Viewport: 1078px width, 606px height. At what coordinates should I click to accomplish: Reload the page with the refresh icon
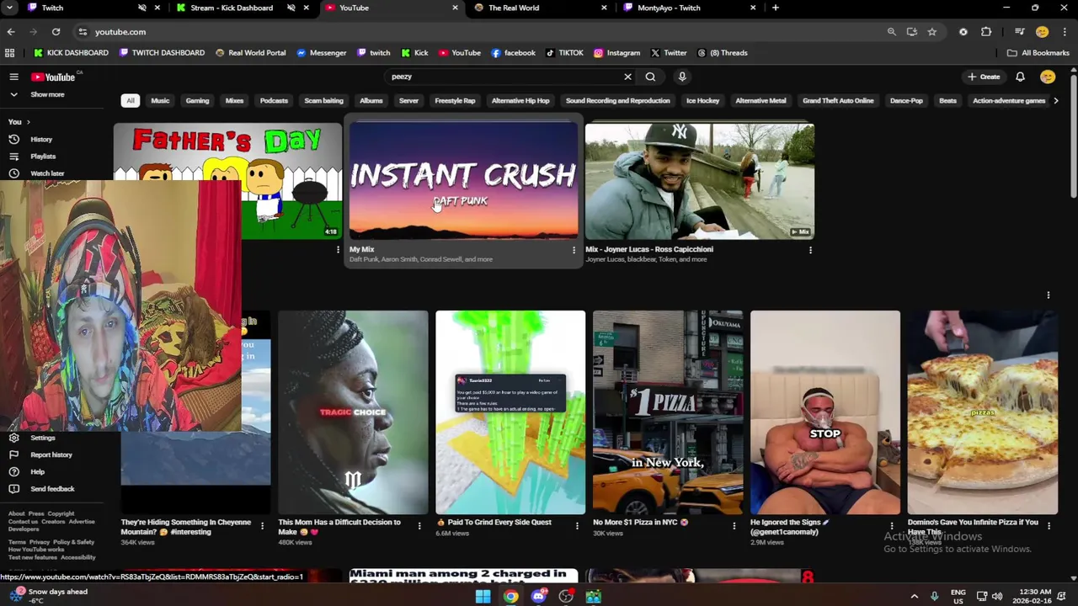[x=56, y=32]
